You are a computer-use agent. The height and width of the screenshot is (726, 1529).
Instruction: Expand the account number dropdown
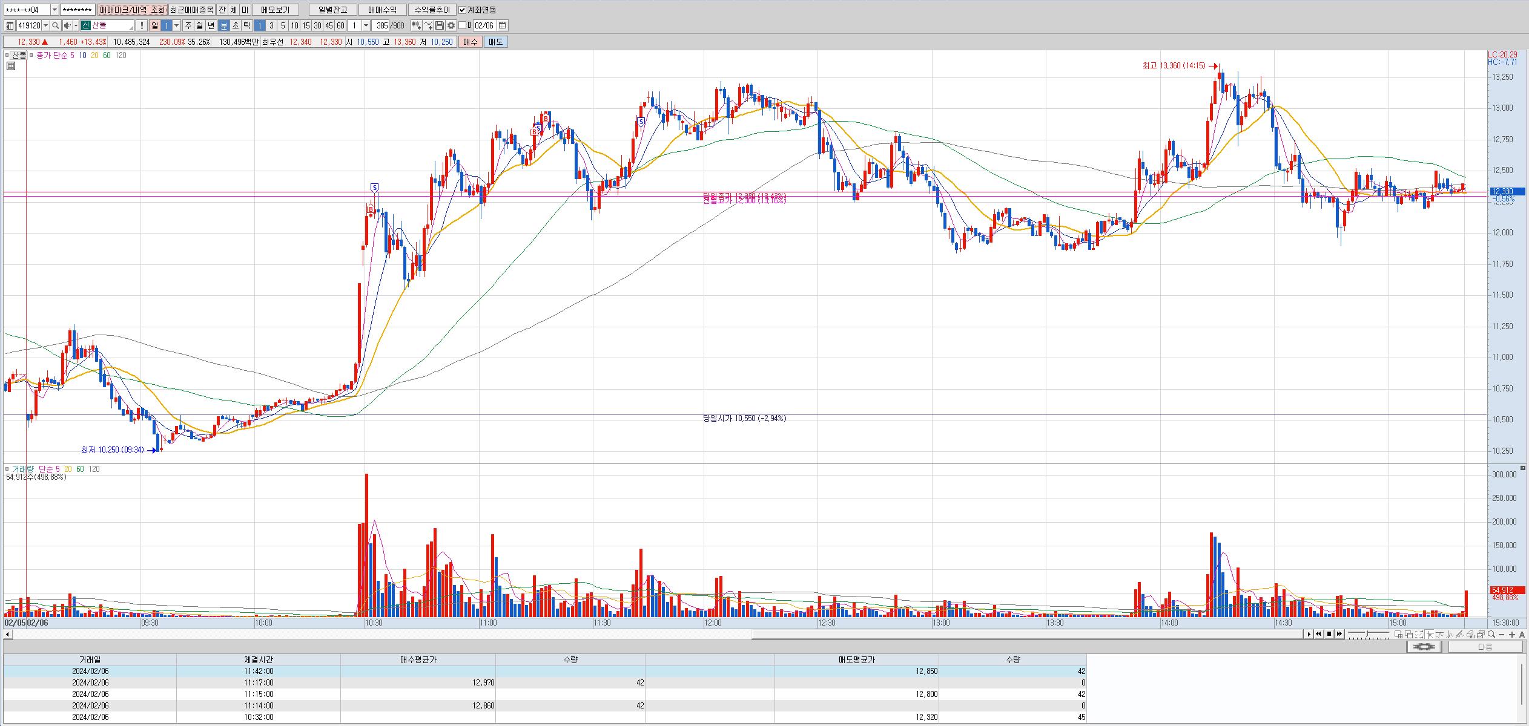(54, 10)
